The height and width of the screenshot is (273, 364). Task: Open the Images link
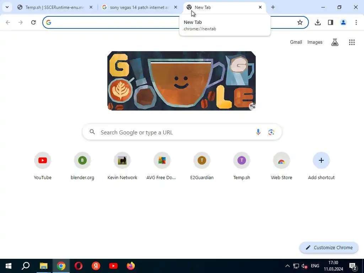pyautogui.click(x=315, y=42)
